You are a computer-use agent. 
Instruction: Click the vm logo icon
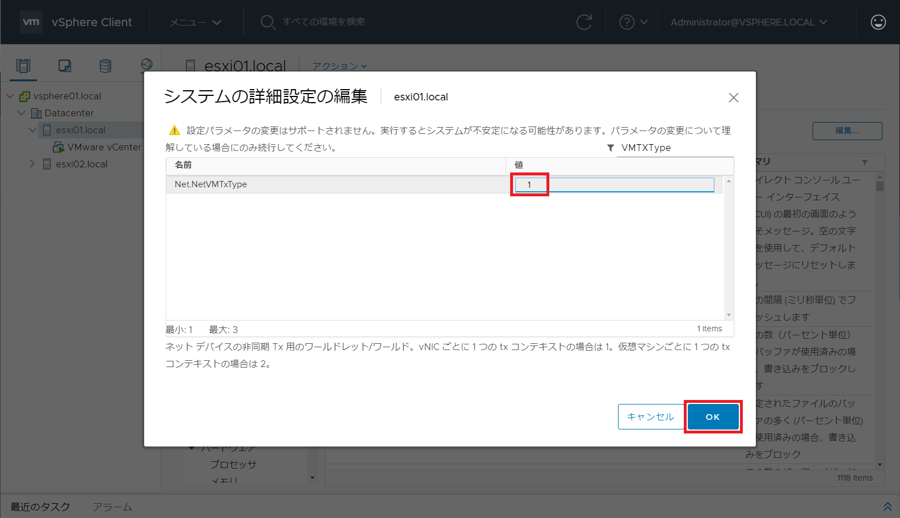[31, 22]
